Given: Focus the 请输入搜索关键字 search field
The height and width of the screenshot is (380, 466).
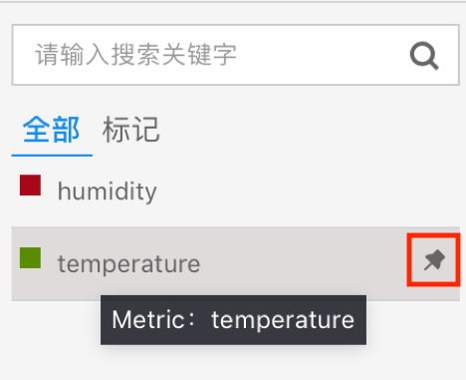Looking at the screenshot, I should click(236, 55).
